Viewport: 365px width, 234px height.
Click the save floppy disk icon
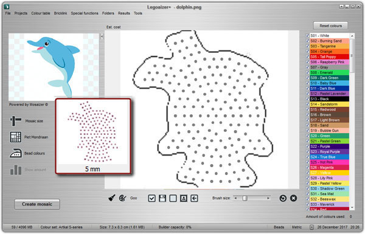coord(162,198)
